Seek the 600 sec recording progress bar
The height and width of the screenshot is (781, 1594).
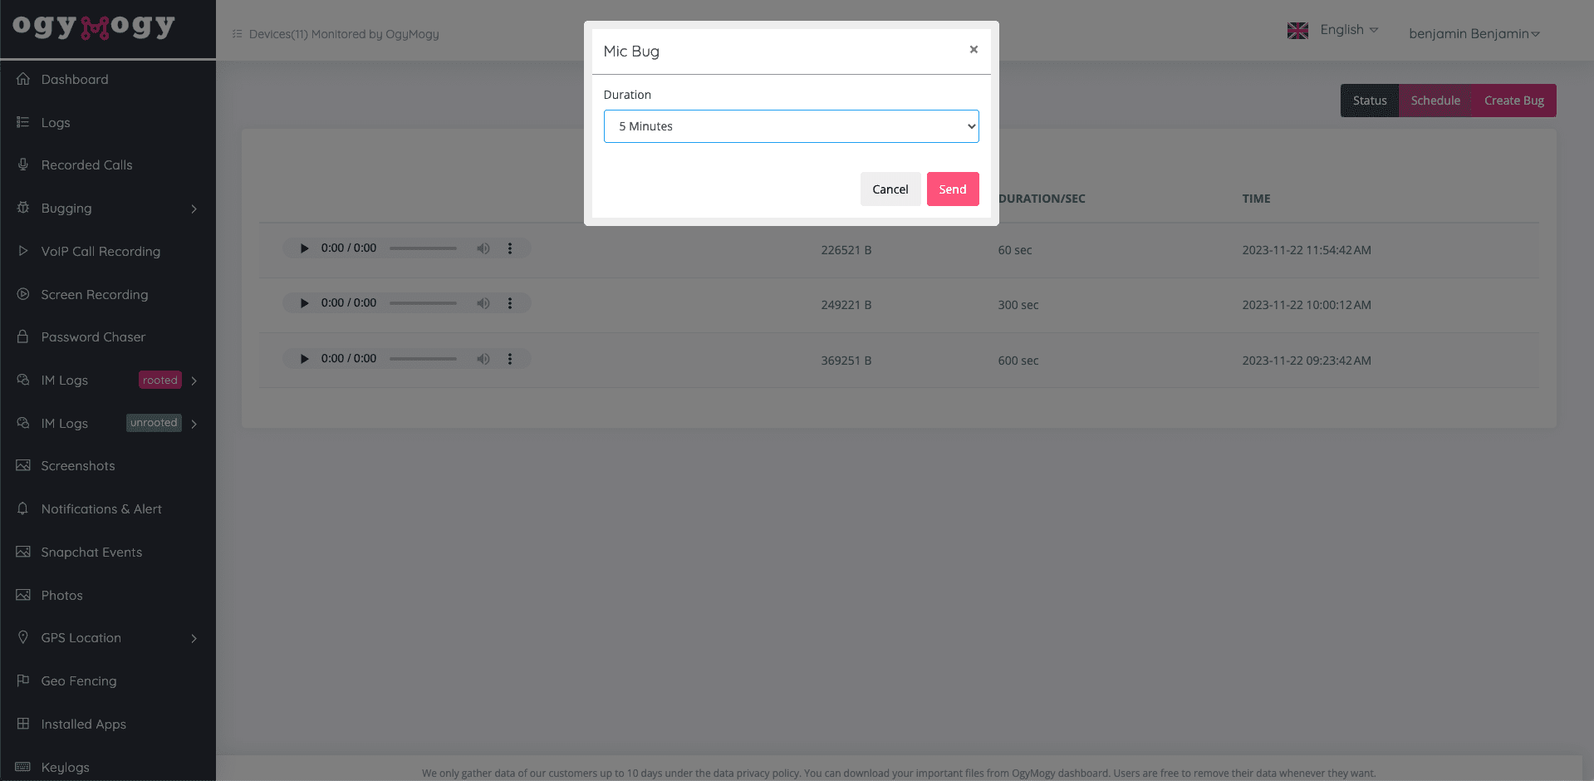coord(423,359)
